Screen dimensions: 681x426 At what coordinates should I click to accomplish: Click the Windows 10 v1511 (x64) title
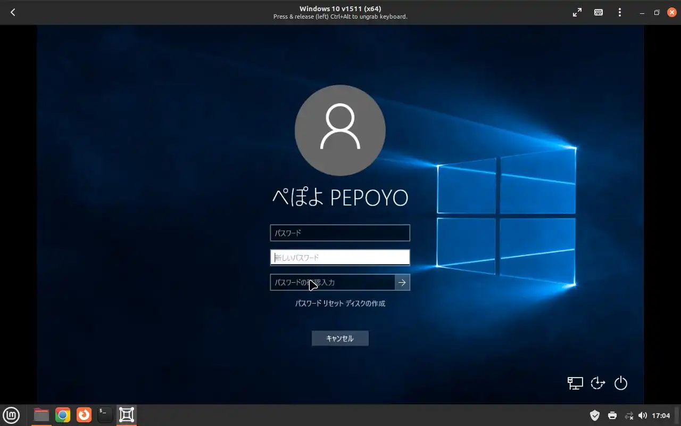tap(340, 9)
